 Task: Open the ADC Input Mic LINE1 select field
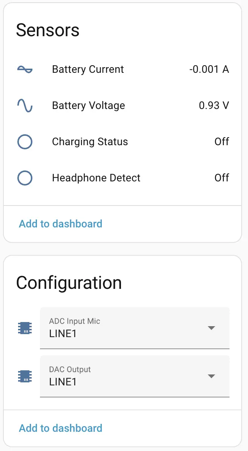(124, 328)
